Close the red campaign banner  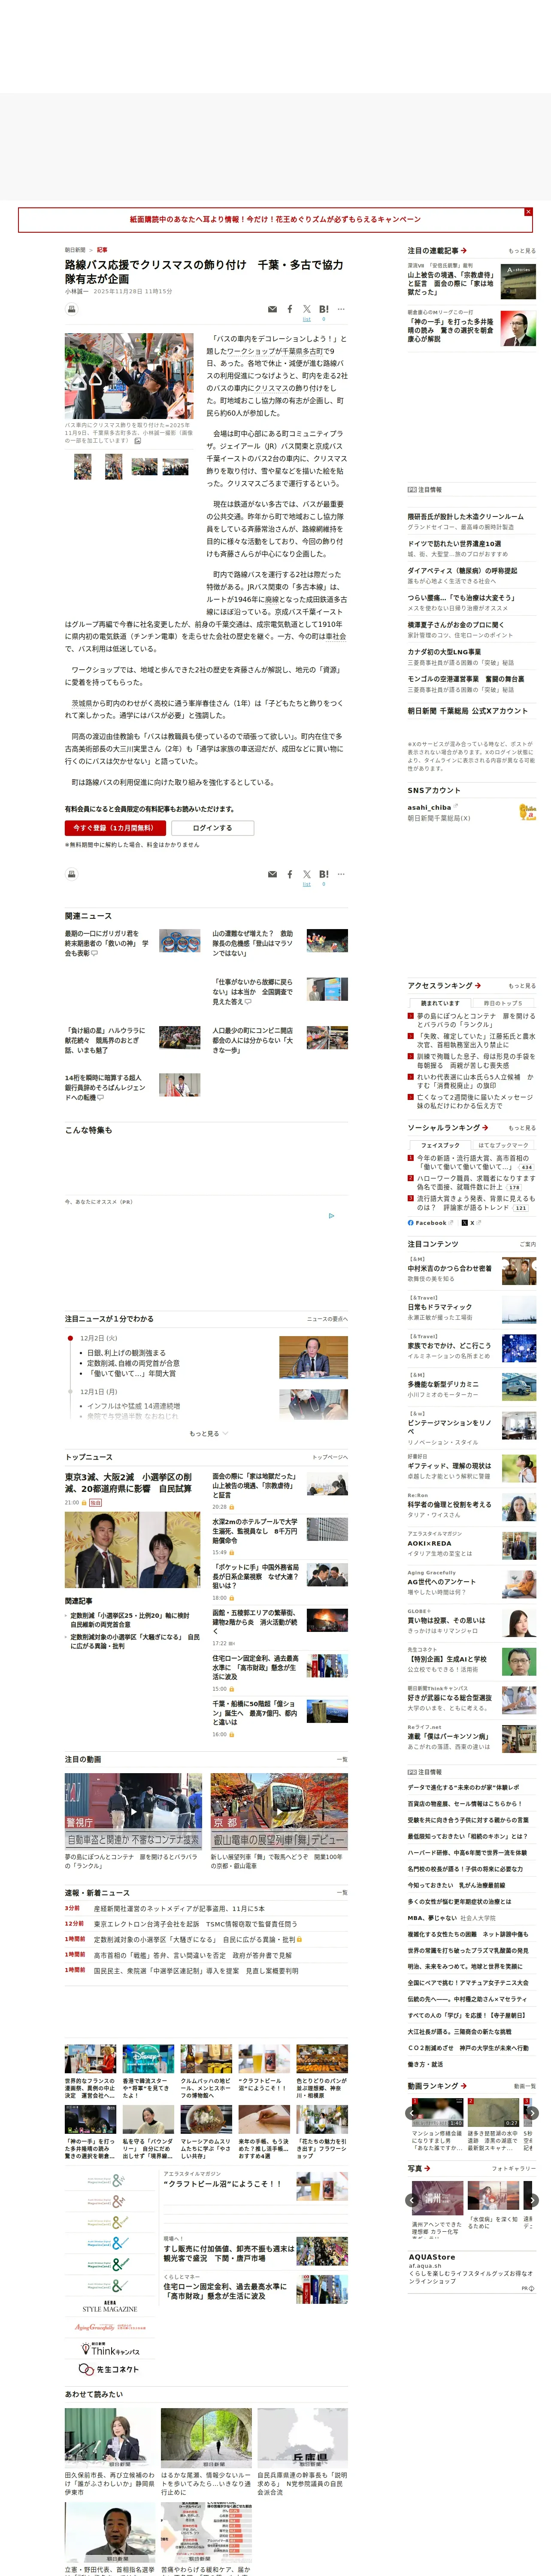click(x=528, y=212)
